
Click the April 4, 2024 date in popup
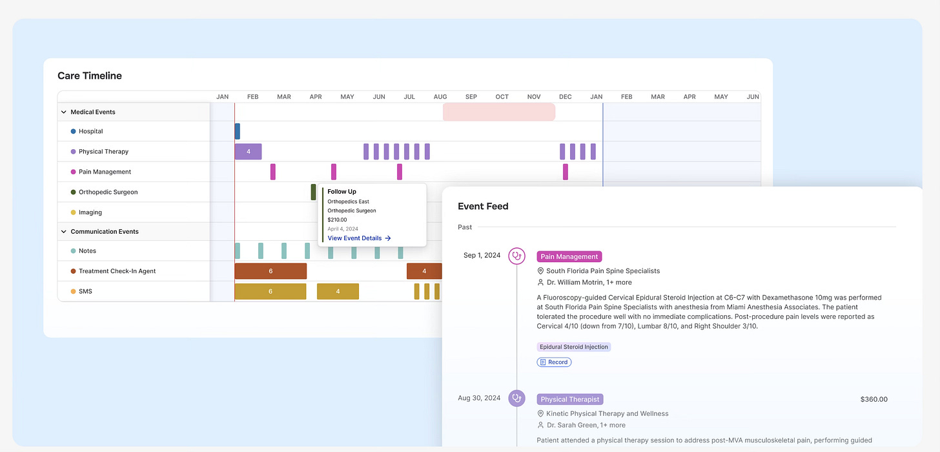[343, 229]
